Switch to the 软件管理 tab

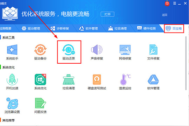pos(88,28)
